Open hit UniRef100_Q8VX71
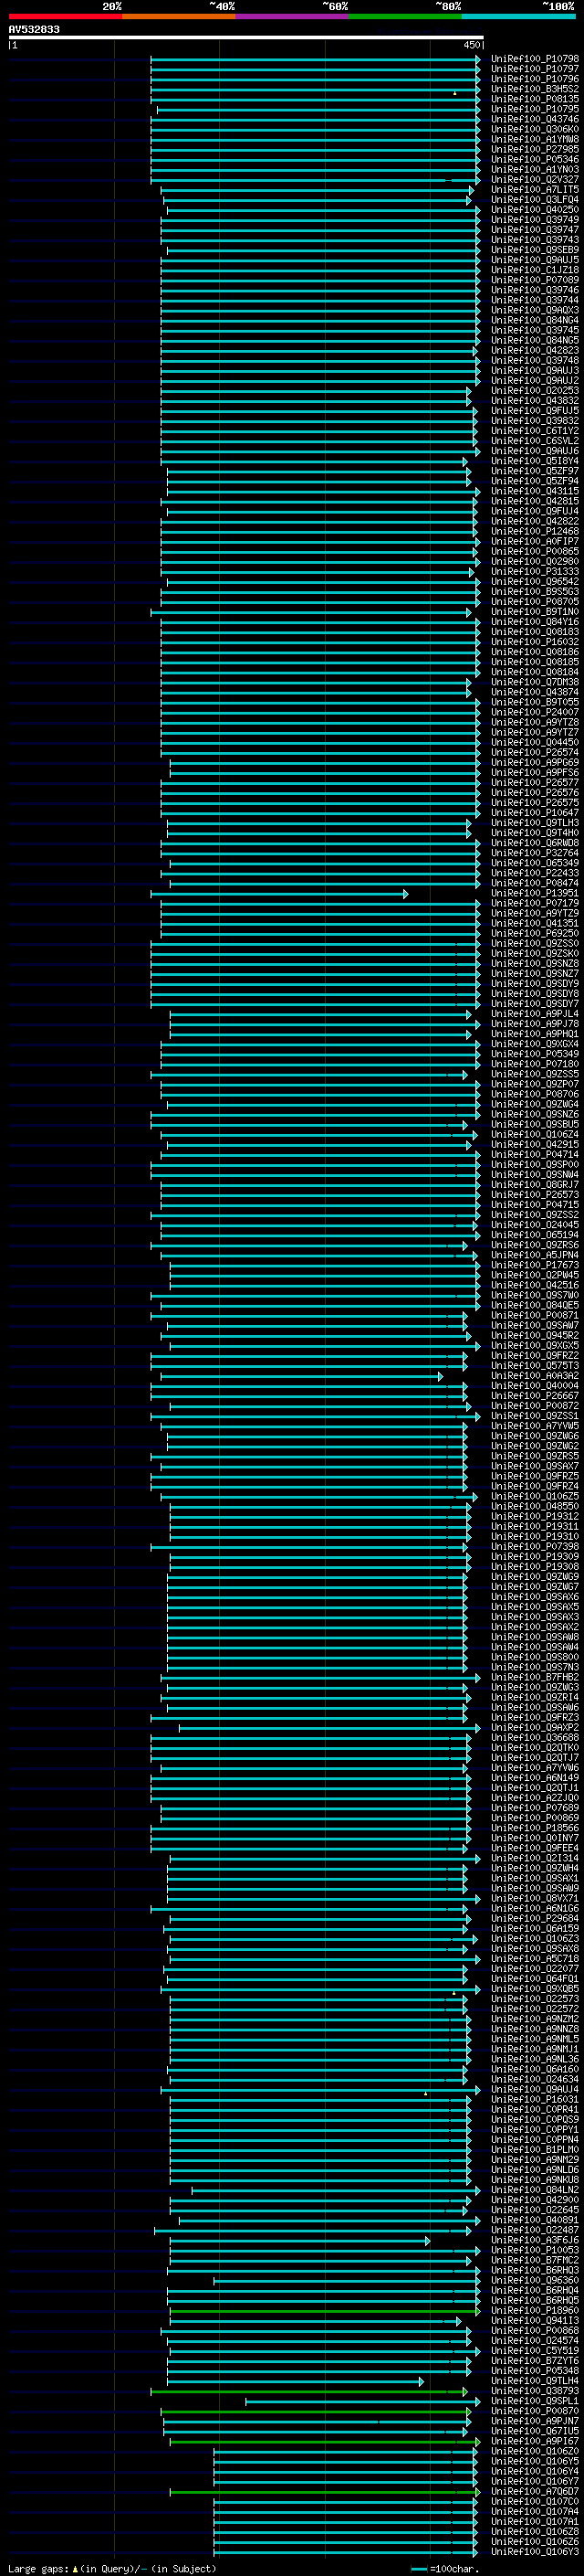 (x=535, y=1899)
